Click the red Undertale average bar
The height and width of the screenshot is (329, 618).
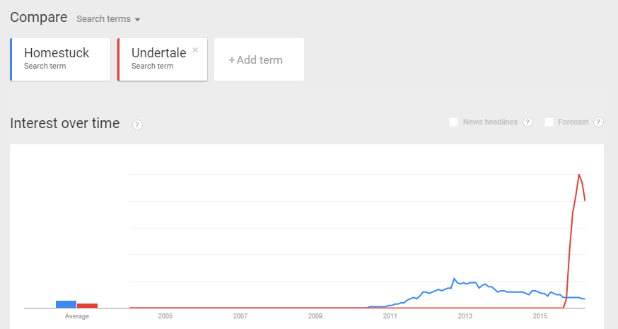click(87, 306)
